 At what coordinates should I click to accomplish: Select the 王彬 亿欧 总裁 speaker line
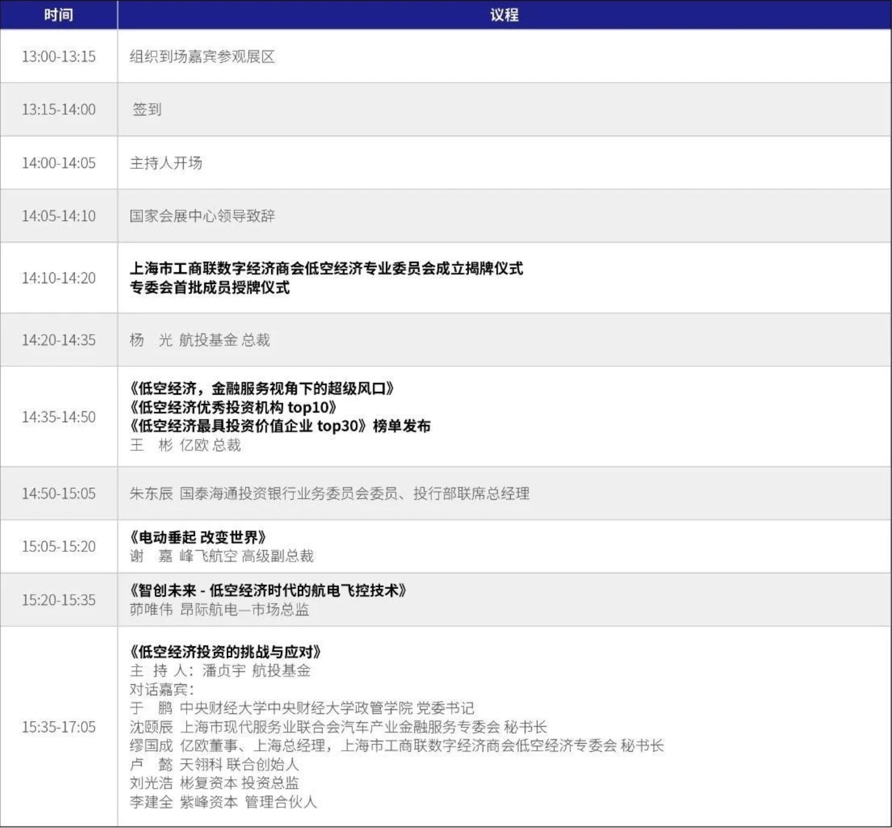pos(185,445)
